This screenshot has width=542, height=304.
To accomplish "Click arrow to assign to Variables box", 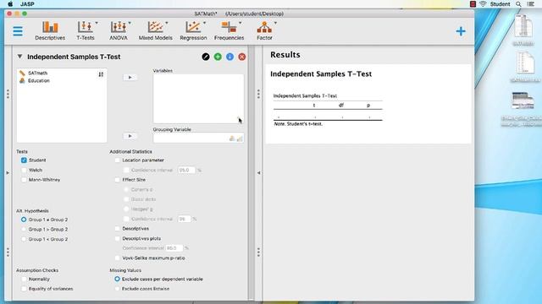I will [130, 77].
